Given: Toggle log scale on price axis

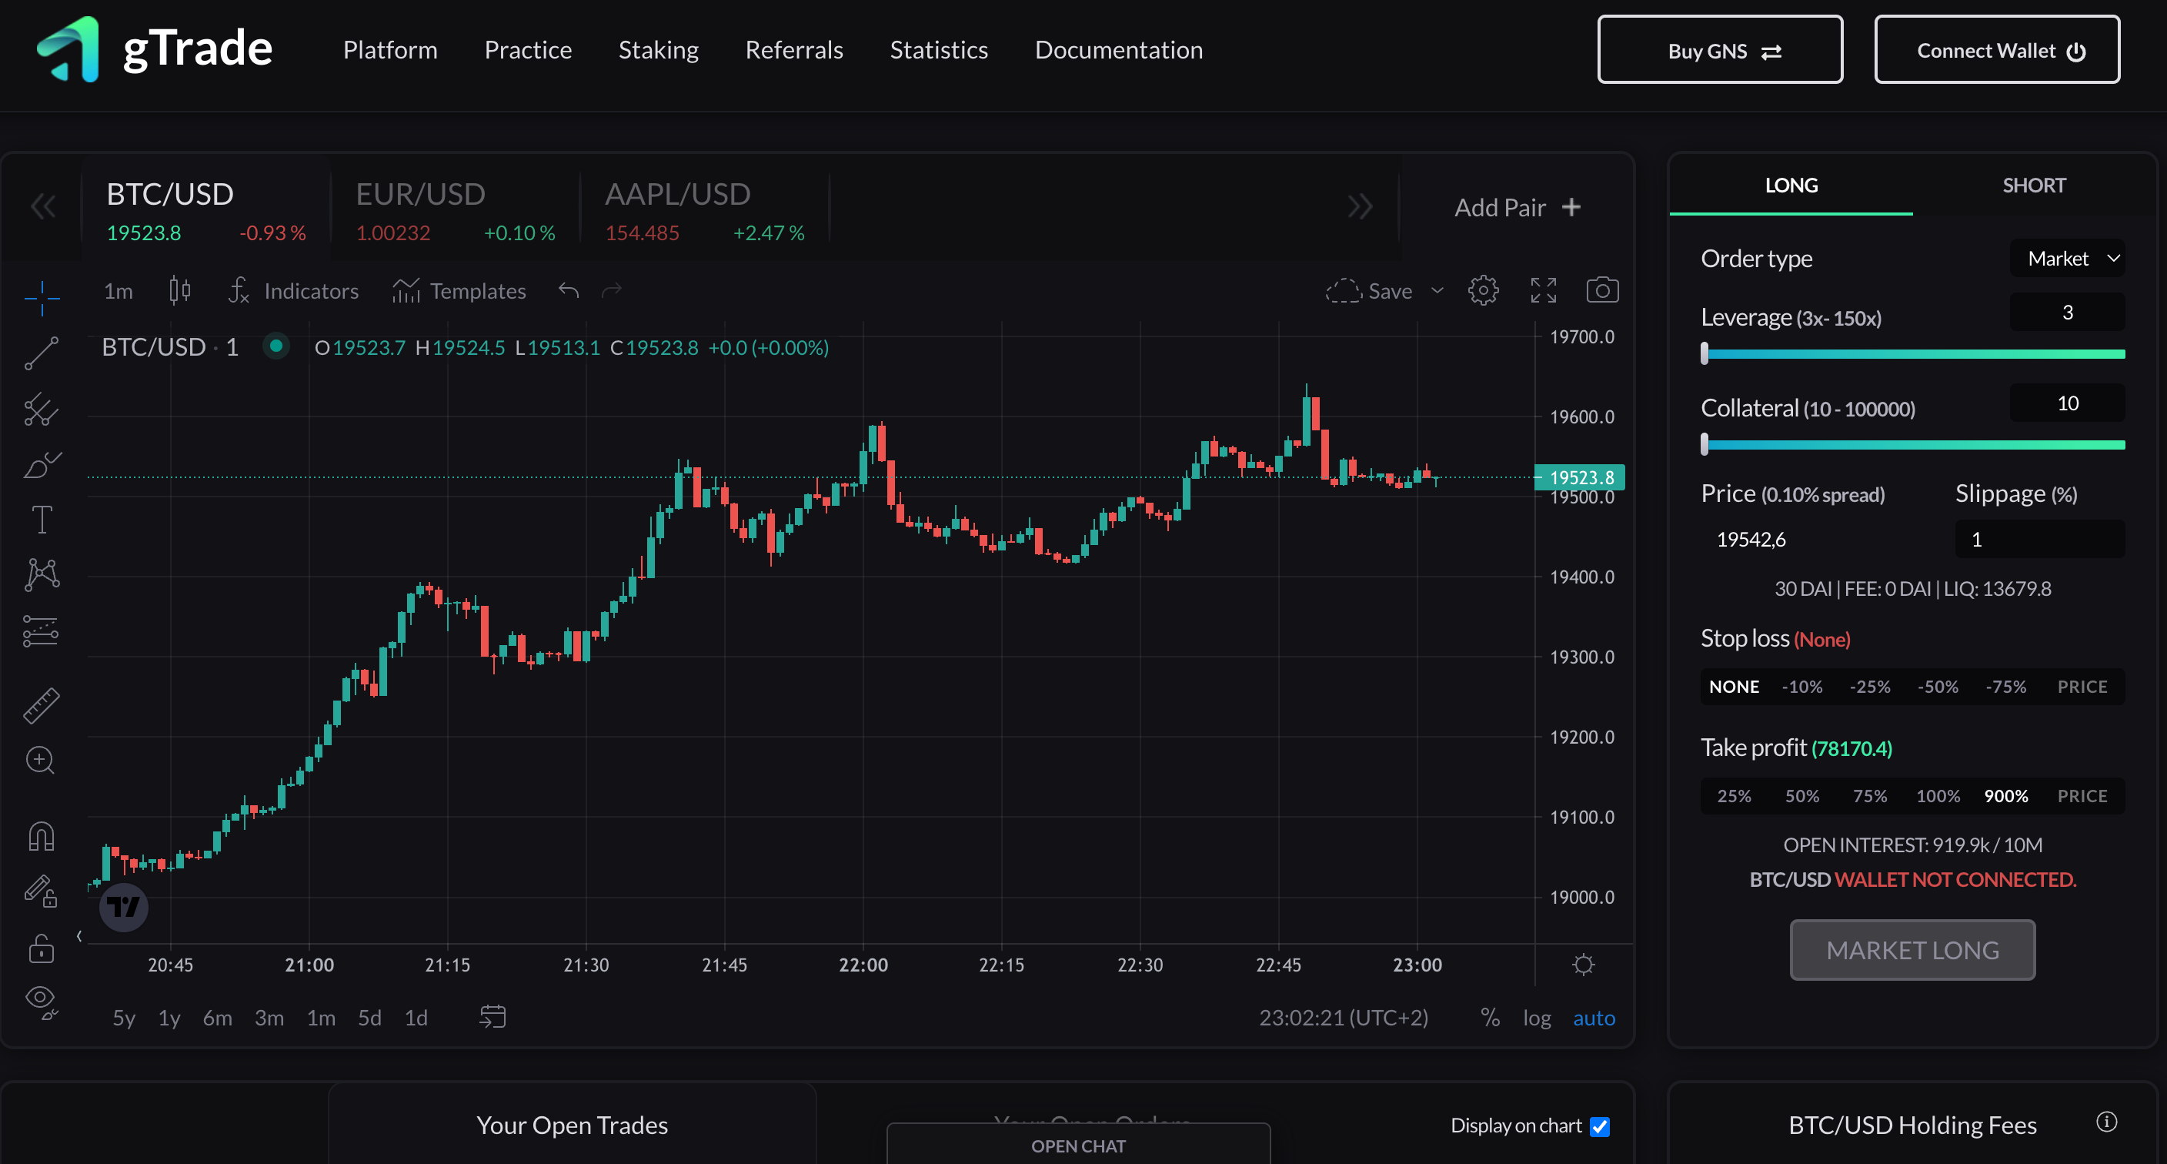Looking at the screenshot, I should (1536, 1018).
